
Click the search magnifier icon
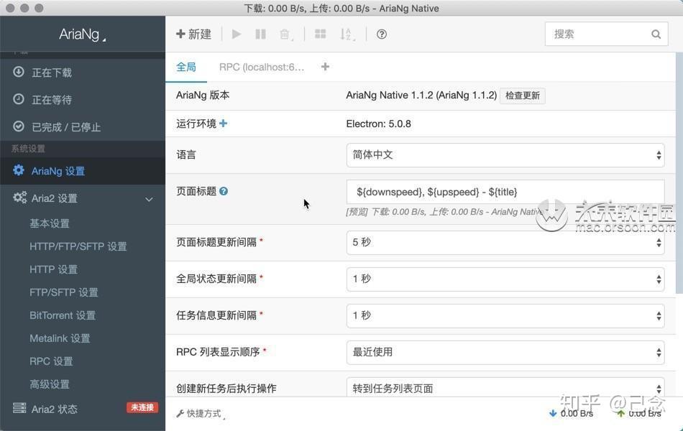click(656, 34)
